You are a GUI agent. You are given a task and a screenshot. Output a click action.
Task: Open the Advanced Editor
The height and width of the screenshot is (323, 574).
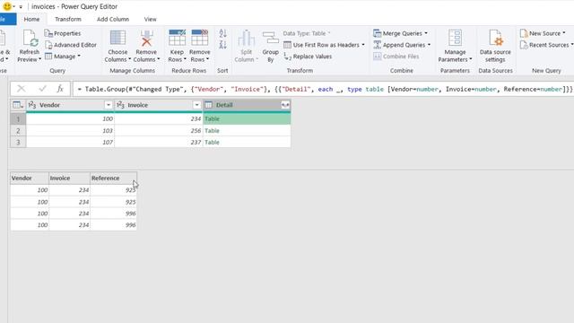click(71, 45)
